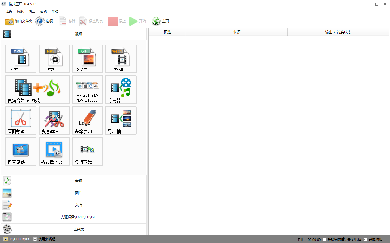Click the 清空列表 toolbar button
Viewport: 390px width, 243px height.
(x=91, y=21)
